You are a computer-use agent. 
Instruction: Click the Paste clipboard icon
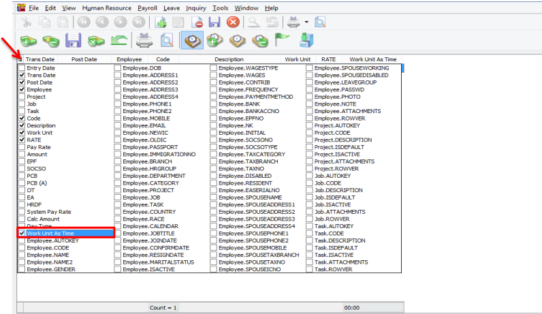coord(63,22)
